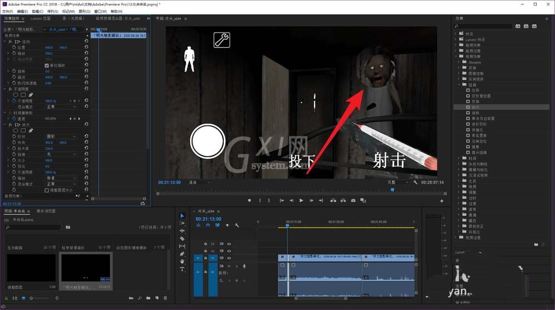Collapse the Magnify effect group
Viewport: 555px width, 310px height.
point(4,124)
